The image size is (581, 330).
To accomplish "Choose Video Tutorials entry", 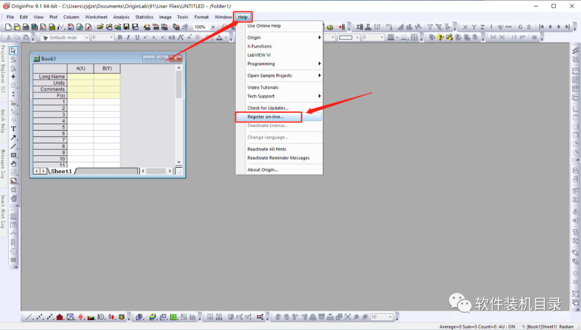I will [279, 88].
